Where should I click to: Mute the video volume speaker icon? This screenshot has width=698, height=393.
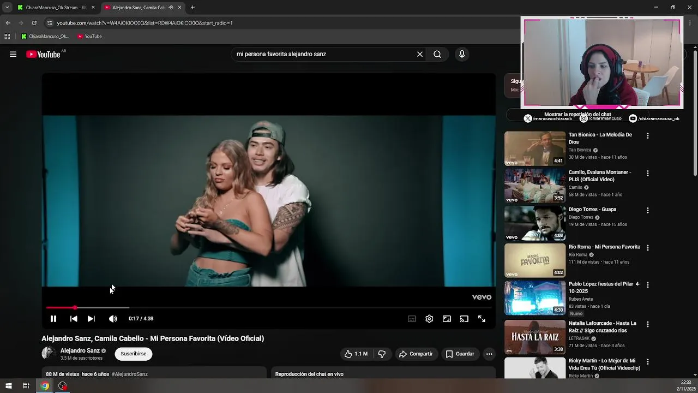click(x=113, y=319)
